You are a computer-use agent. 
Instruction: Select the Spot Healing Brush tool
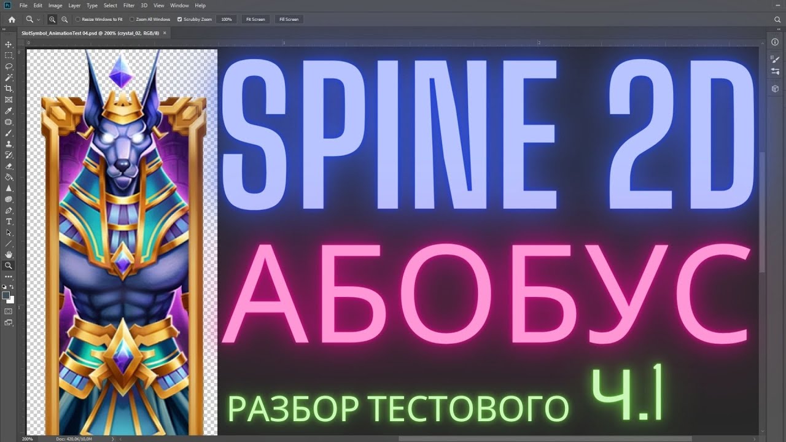[9, 122]
